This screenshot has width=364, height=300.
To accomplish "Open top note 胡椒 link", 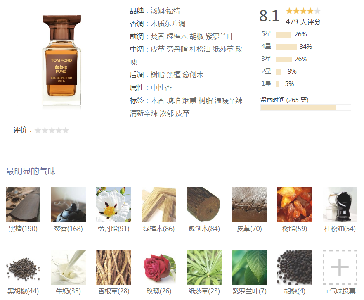I will tap(196, 36).
